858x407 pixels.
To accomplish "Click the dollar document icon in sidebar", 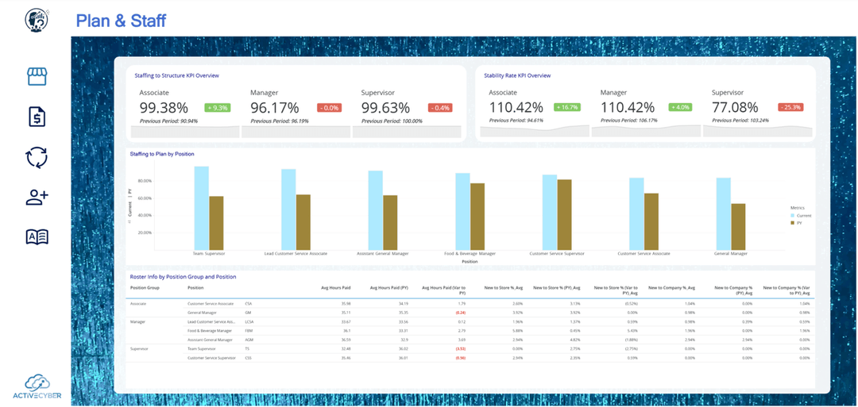I will click(x=37, y=117).
